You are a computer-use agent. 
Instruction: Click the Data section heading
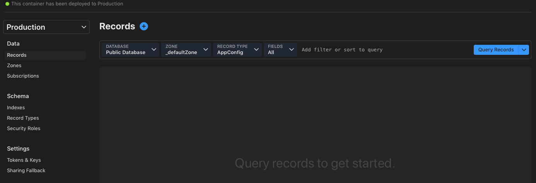[x=13, y=44]
